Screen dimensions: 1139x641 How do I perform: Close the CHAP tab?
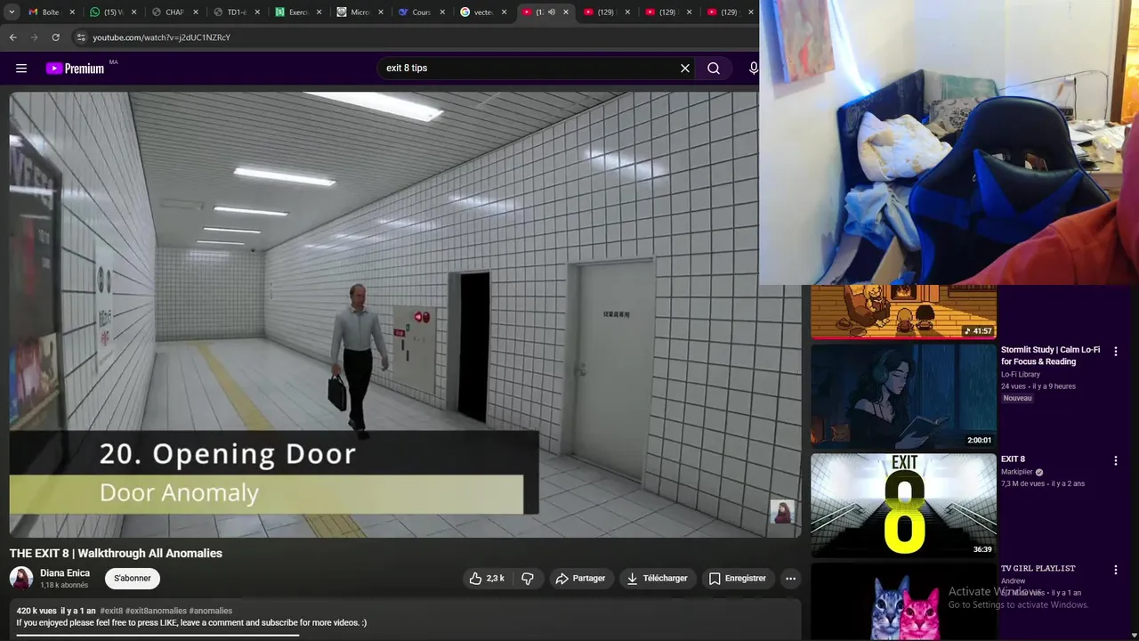click(x=196, y=12)
